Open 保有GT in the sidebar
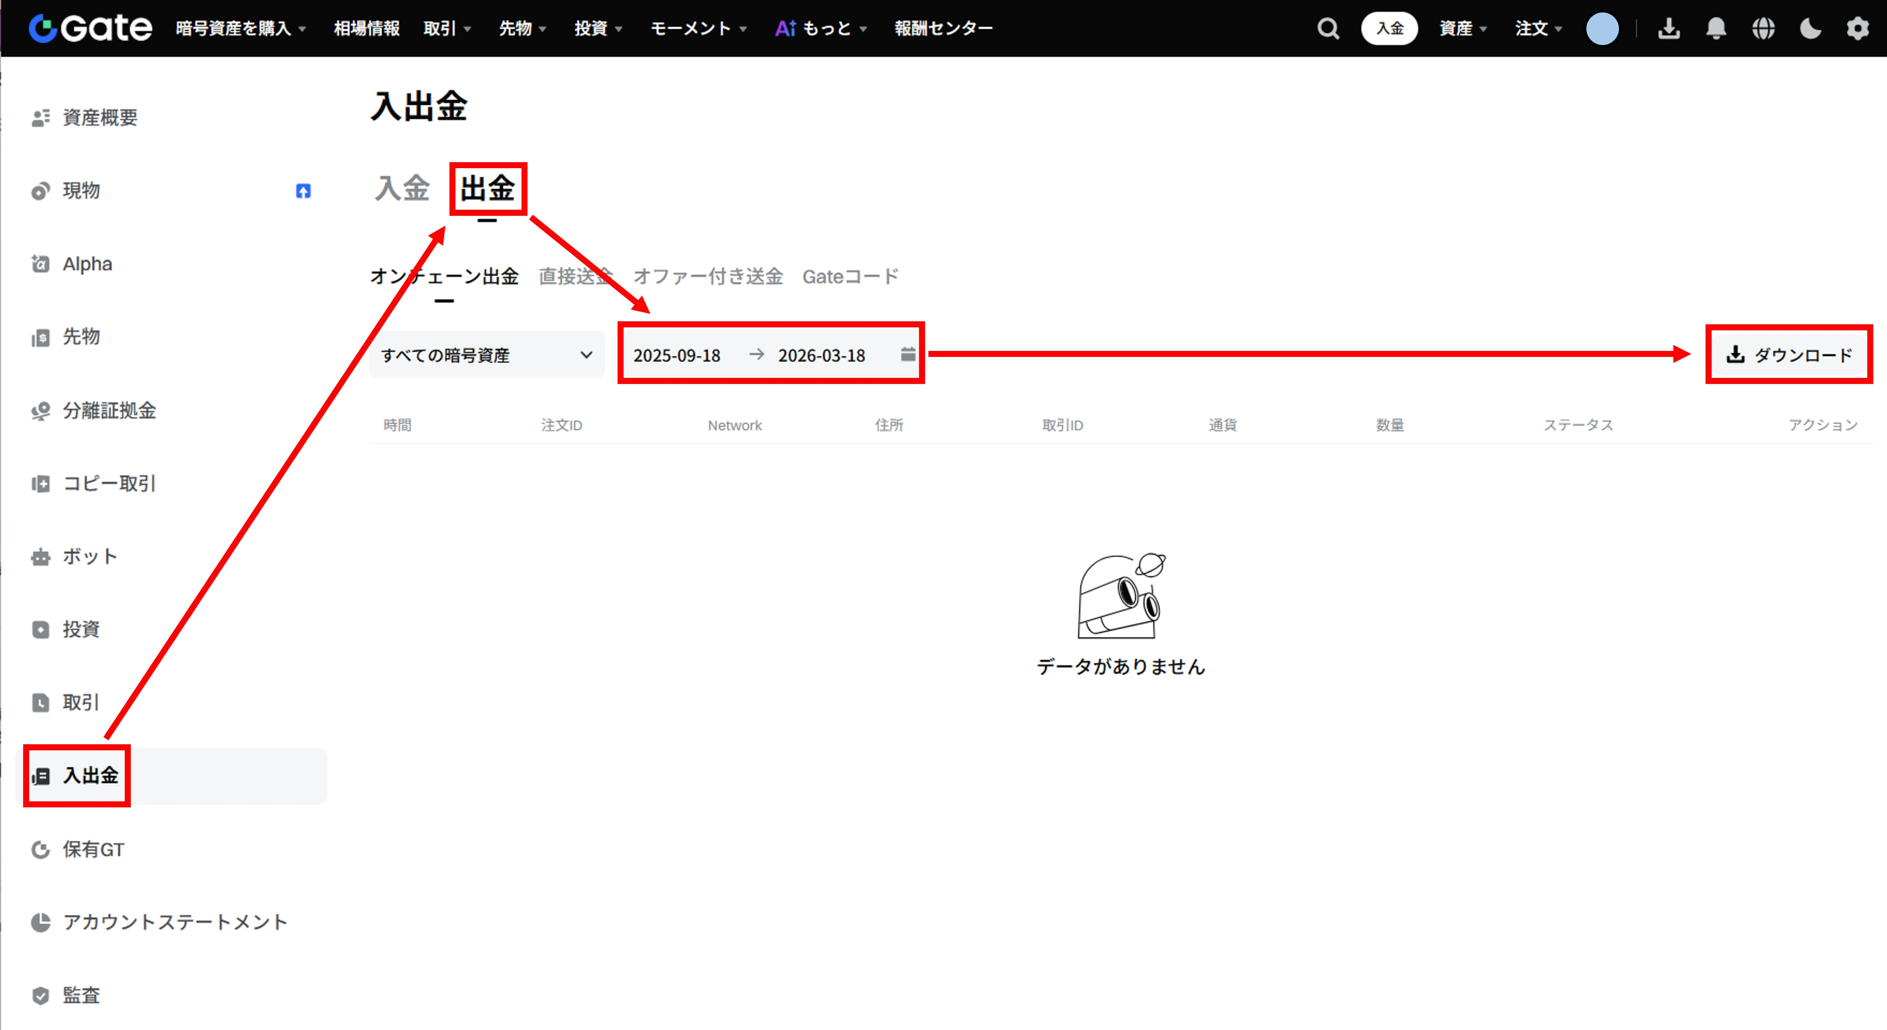The height and width of the screenshot is (1030, 1887). coord(94,849)
